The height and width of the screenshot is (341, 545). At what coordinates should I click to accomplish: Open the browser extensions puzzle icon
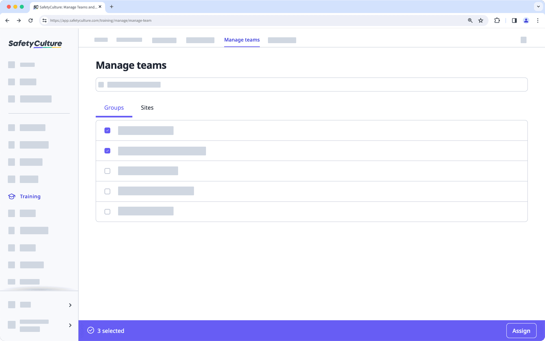point(497,20)
